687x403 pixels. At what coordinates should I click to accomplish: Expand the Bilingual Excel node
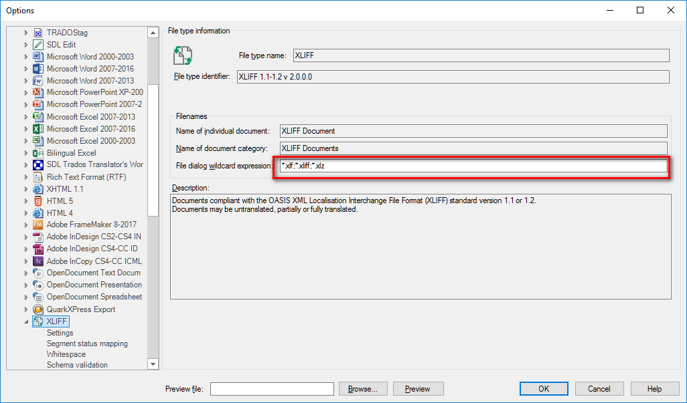coord(26,153)
